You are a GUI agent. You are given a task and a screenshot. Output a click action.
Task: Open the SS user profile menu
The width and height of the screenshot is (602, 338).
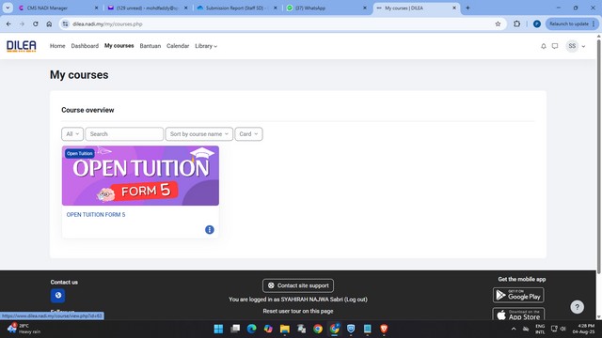pyautogui.click(x=575, y=46)
